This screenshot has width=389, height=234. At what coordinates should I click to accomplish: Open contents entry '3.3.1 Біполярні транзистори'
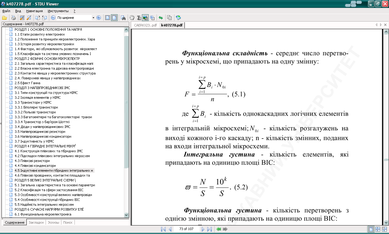pyautogui.click(x=36, y=107)
